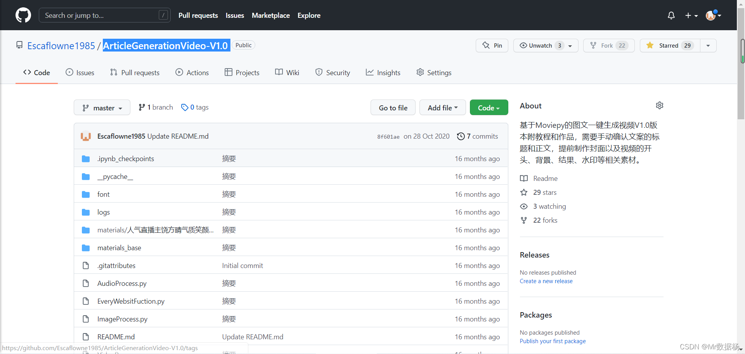Open the GitHub home logo

point(23,15)
